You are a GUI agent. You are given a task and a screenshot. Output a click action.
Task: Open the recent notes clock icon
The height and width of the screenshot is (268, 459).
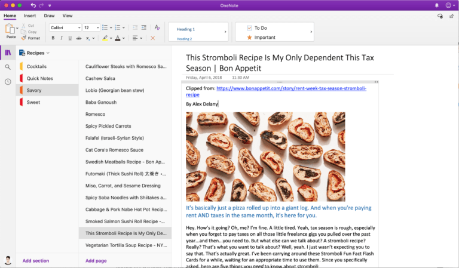[8, 82]
